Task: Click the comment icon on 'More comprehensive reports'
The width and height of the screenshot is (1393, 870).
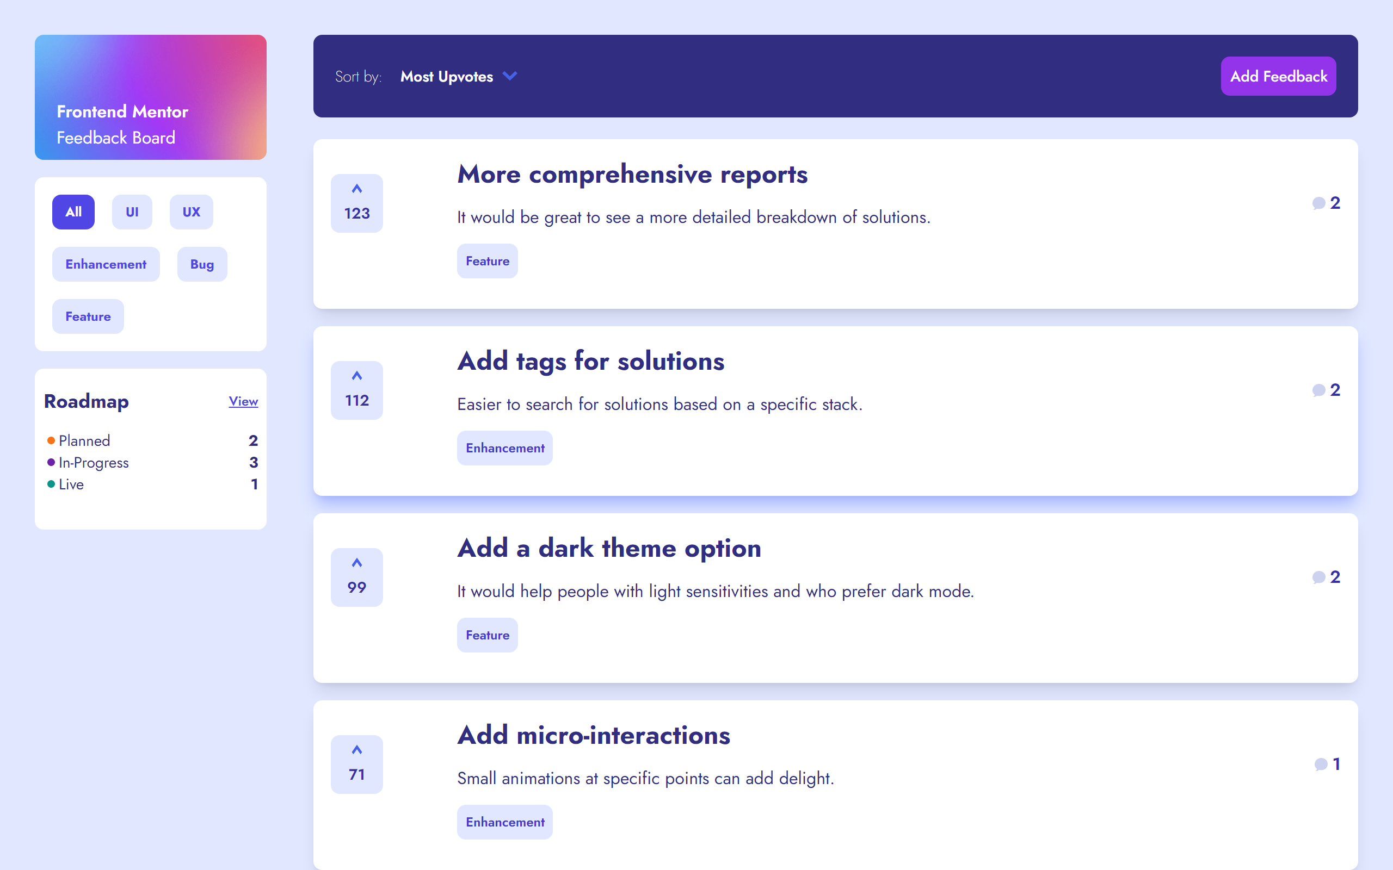Action: click(x=1319, y=202)
